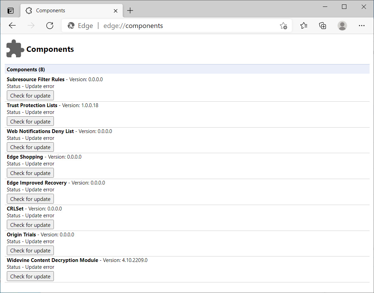
Task: Check for update for Edge Improved Recovery
Action: tap(30, 199)
